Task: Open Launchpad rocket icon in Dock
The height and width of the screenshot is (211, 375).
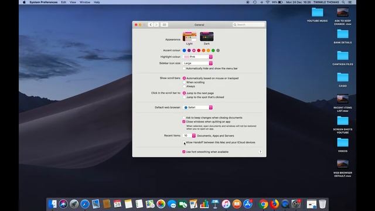Action: (x=74, y=204)
